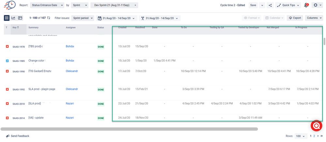Open the red chat support bubble
The width and height of the screenshot is (326, 142).
(317, 125)
